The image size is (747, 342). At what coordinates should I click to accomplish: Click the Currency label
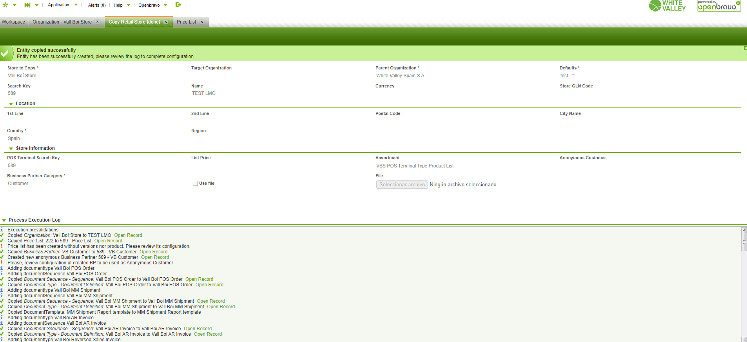point(385,86)
